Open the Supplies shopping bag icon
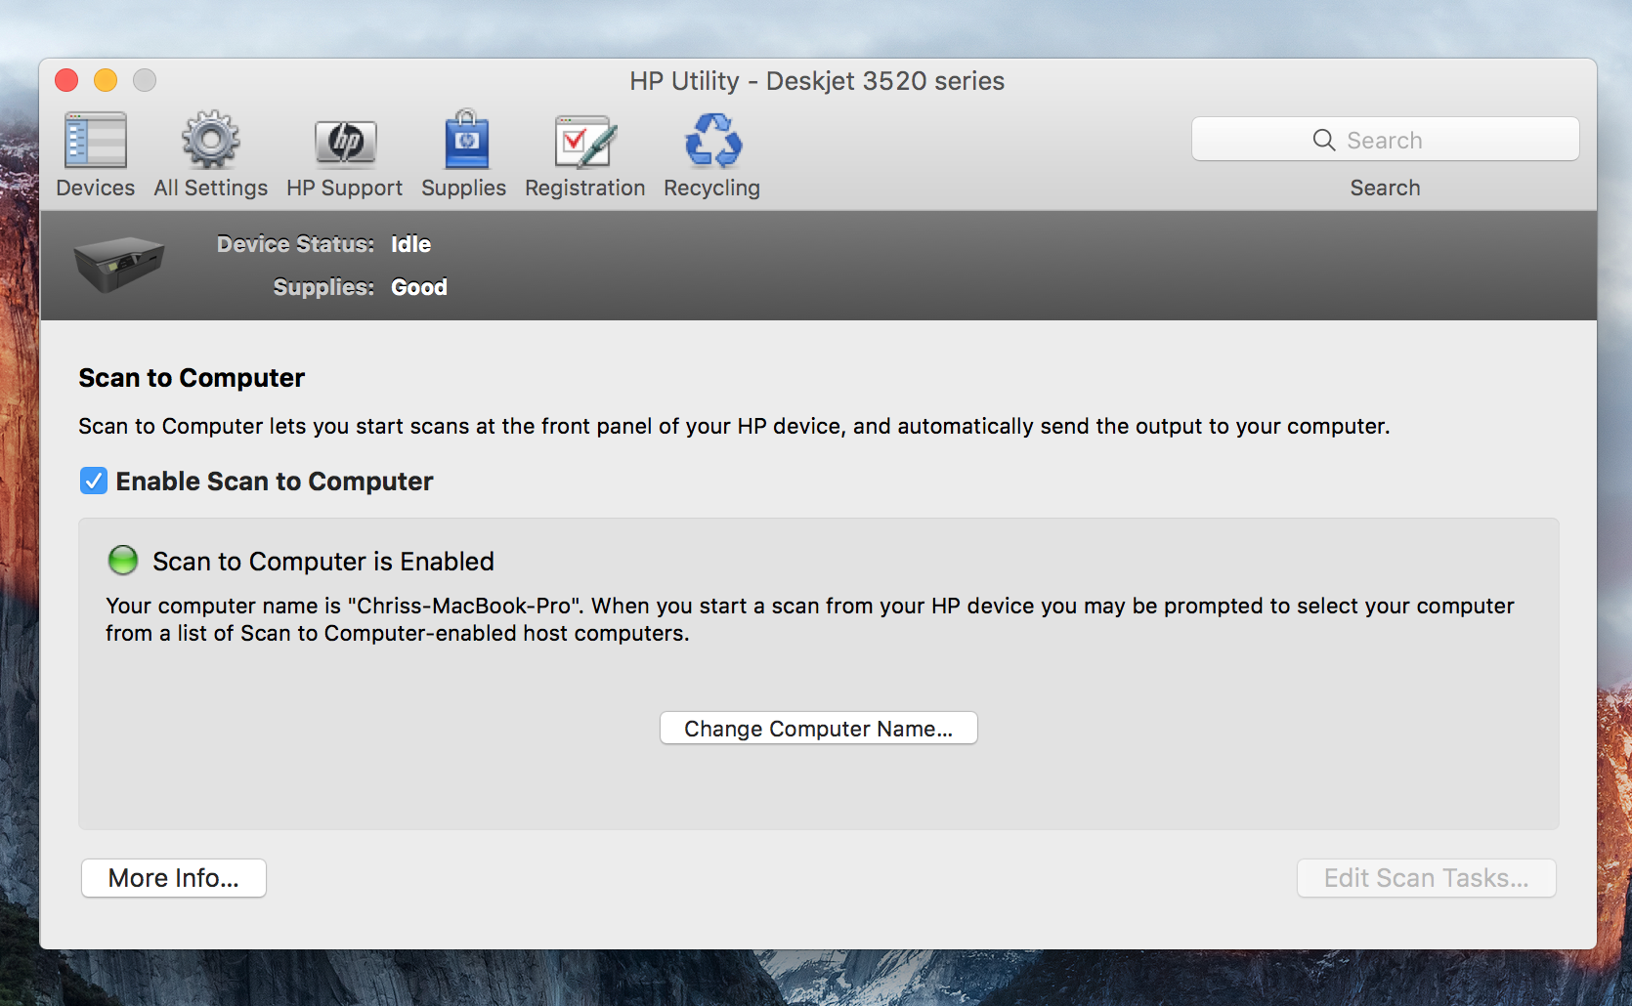 [x=465, y=140]
